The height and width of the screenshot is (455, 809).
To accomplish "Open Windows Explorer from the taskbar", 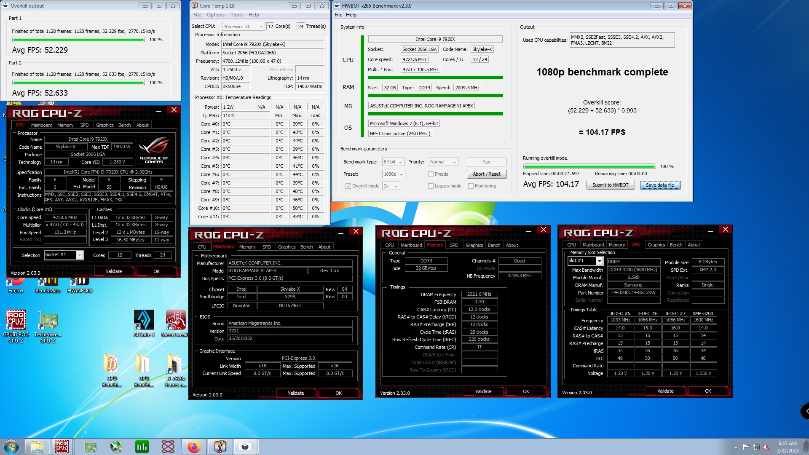I will coord(38,447).
